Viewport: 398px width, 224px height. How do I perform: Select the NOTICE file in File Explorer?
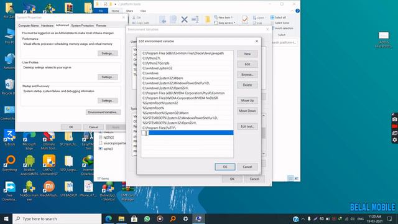pos(109,138)
